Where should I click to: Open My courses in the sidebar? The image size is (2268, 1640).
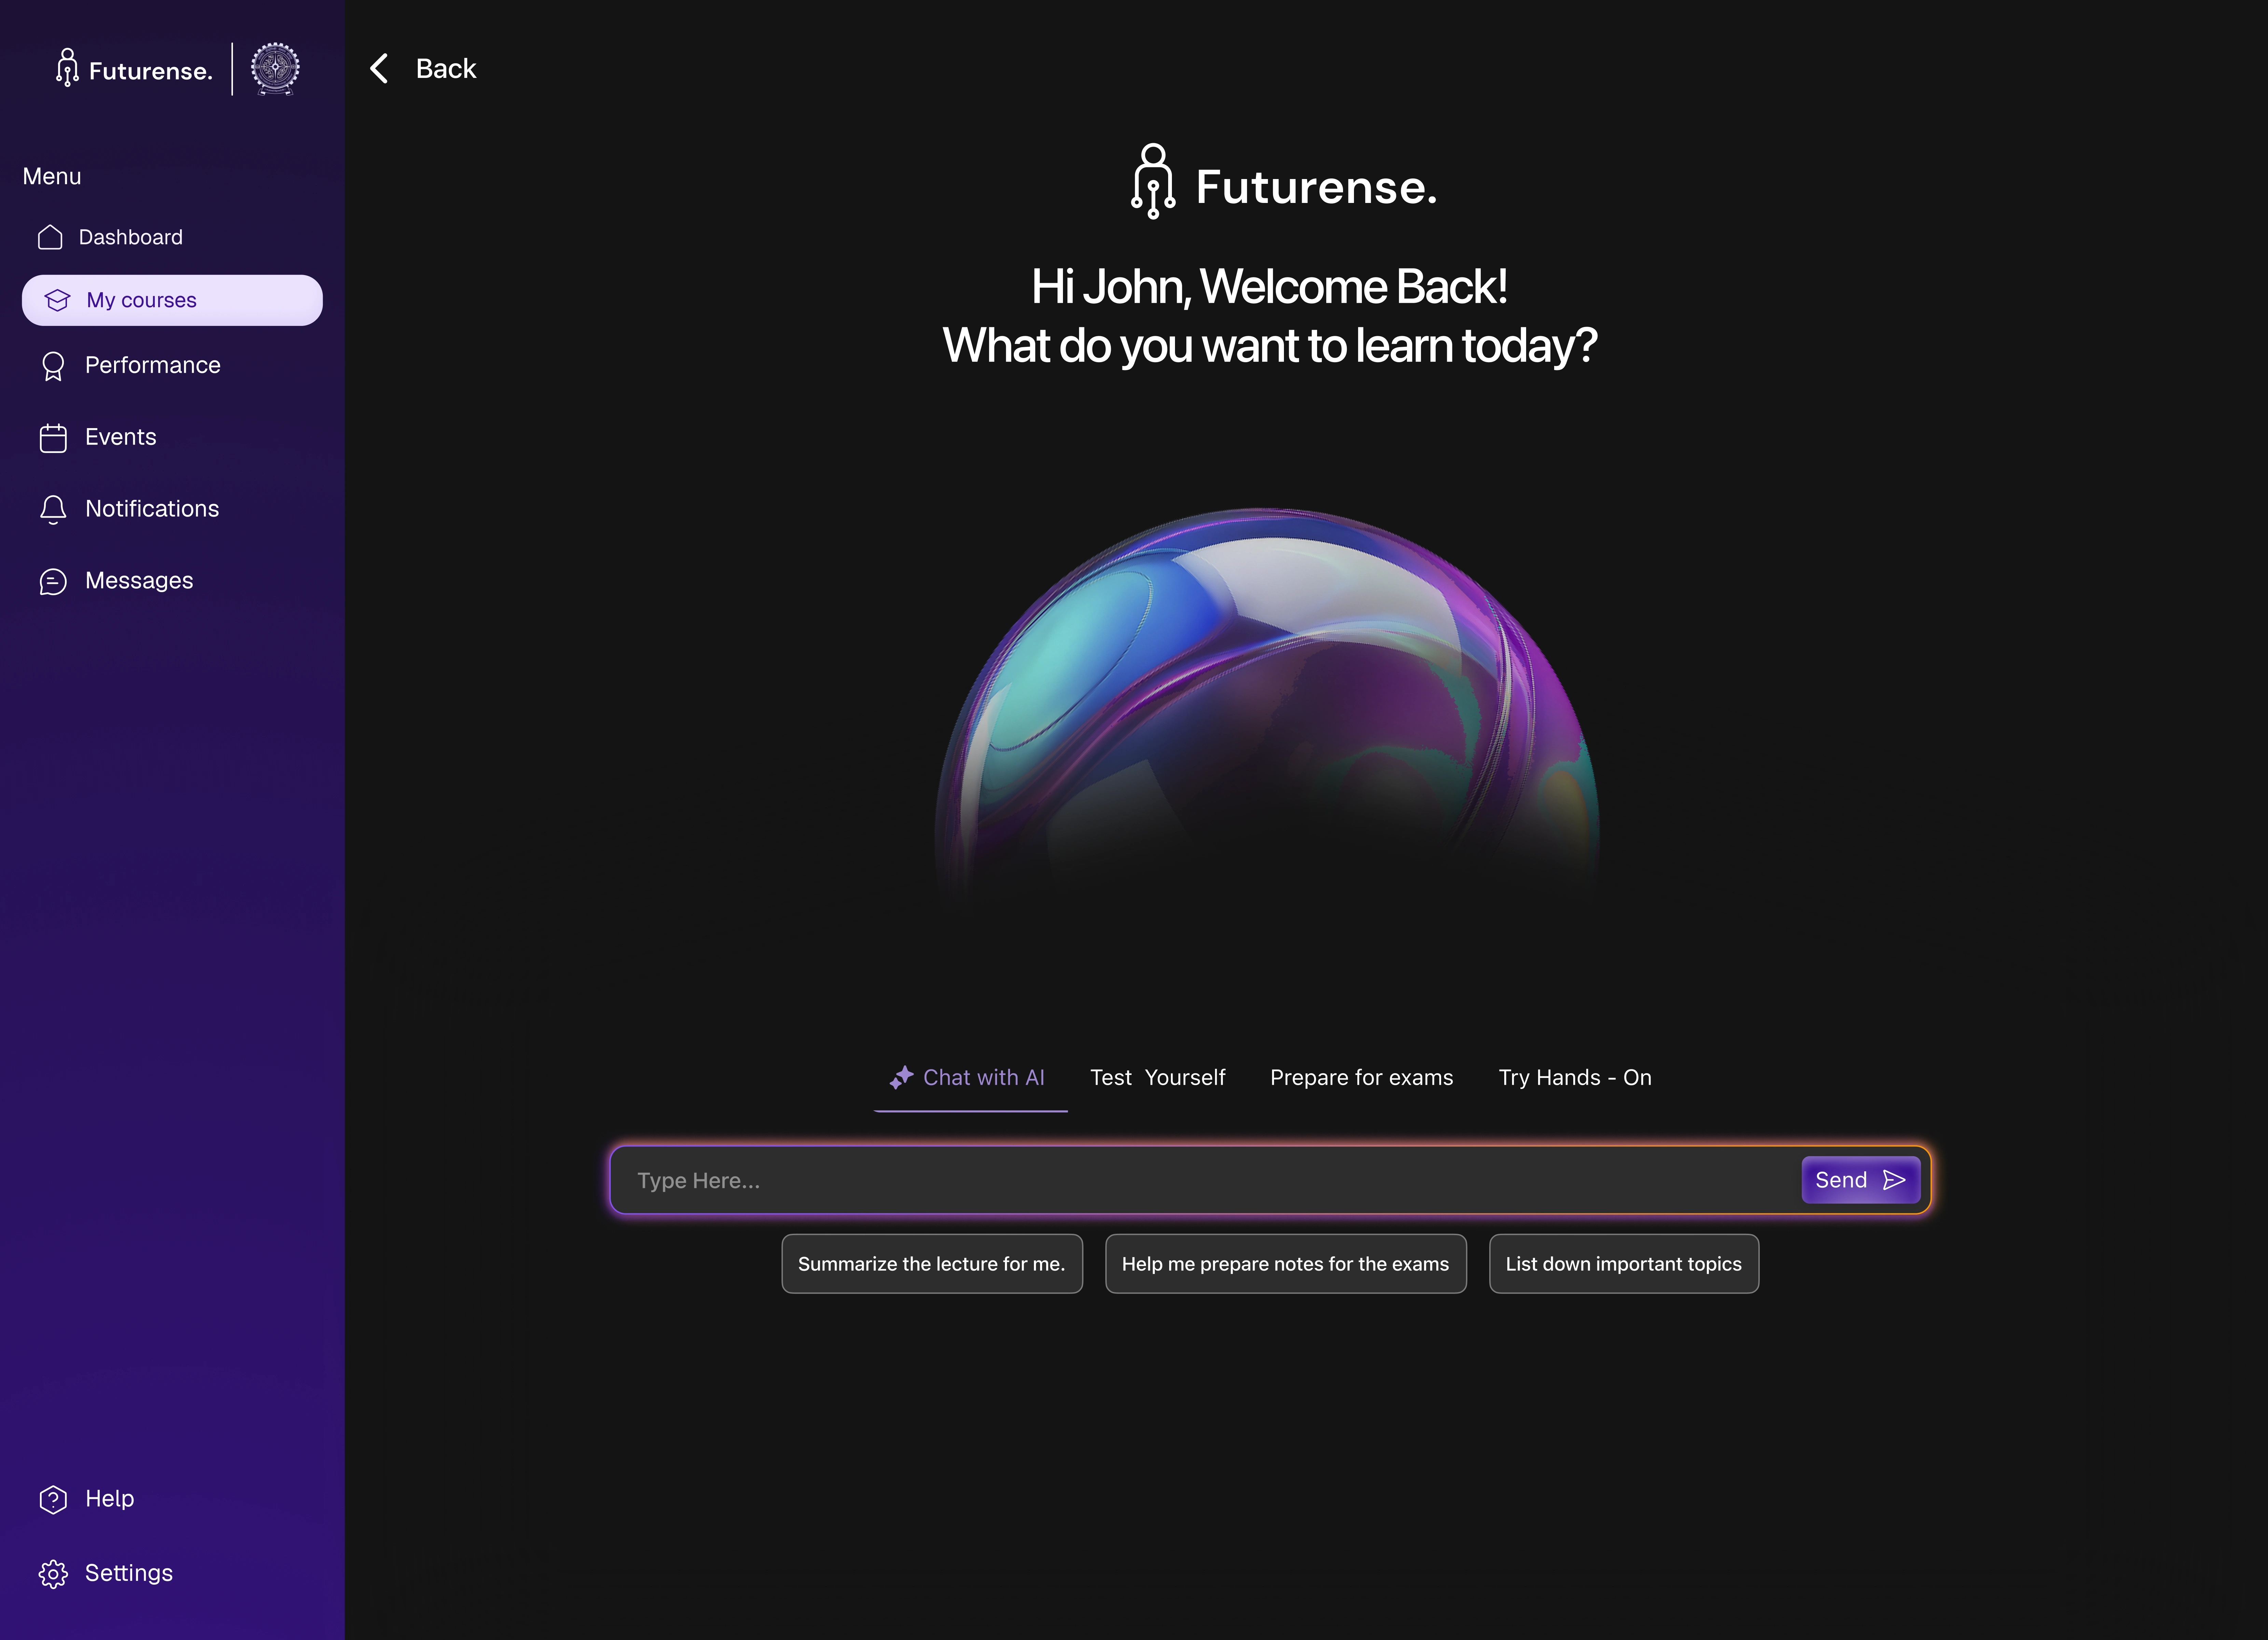tap(172, 300)
